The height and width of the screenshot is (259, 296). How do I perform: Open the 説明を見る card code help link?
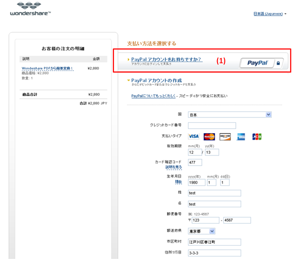pyautogui.click(x=174, y=167)
